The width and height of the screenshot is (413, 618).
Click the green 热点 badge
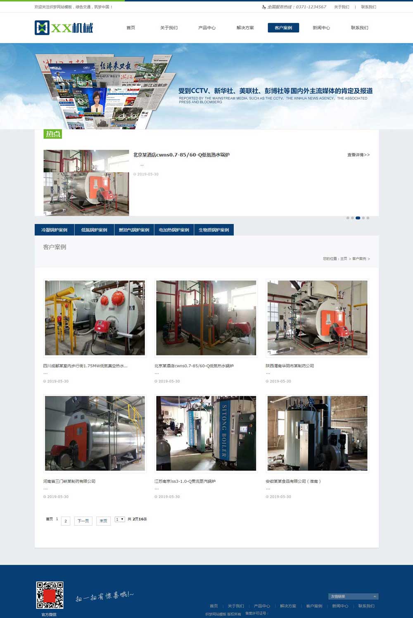pos(52,134)
